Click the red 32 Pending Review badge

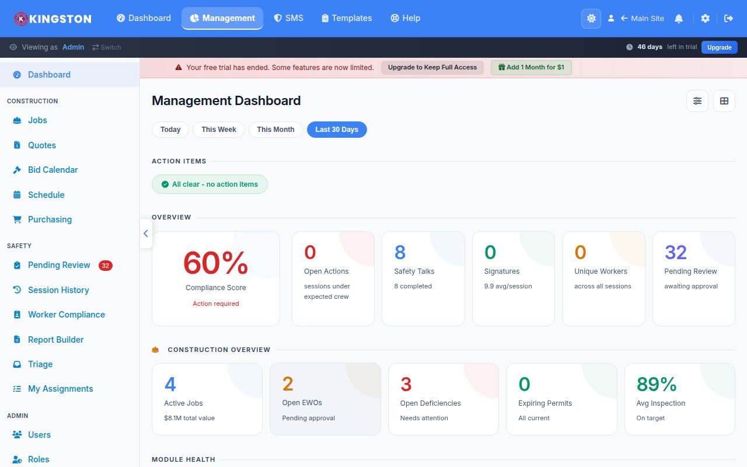pyautogui.click(x=105, y=266)
